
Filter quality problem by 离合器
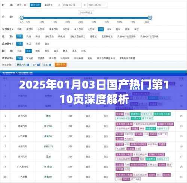[x=52, y=58]
